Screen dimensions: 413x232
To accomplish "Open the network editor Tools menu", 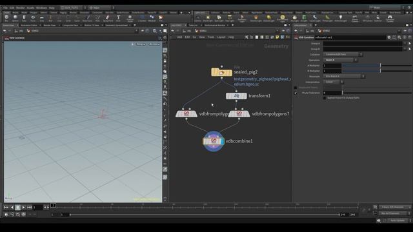I will coord(211,37).
